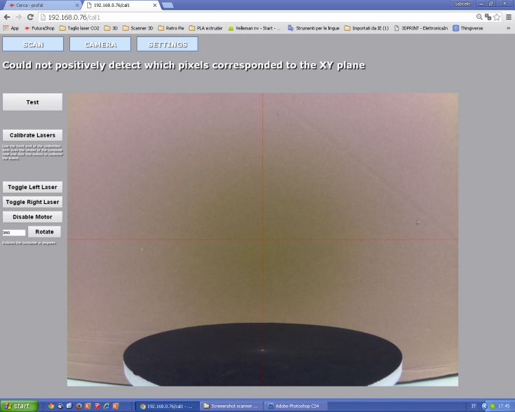
Task: Open the Windows start menu
Action: click(x=19, y=406)
